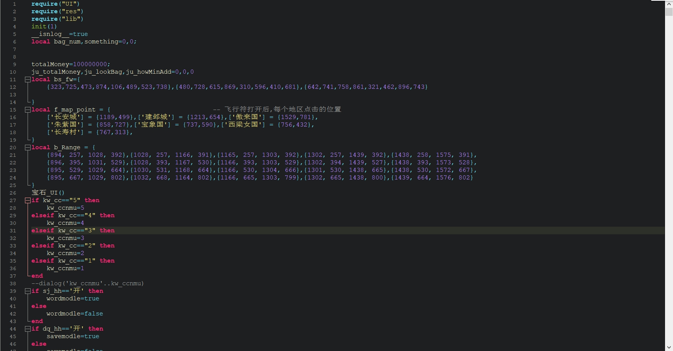
Task: Click the {894, 257, 1028, 392} range
Action: coord(86,155)
